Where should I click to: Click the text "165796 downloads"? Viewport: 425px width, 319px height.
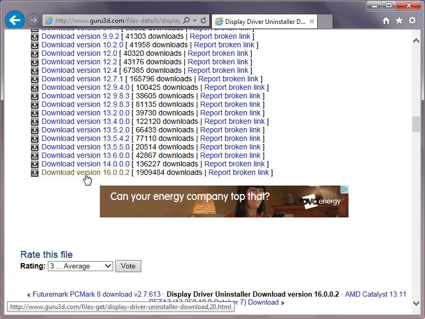[x=161, y=79]
